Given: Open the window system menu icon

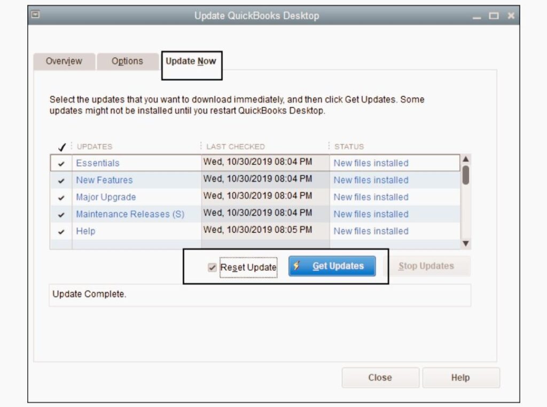Looking at the screenshot, I should click(35, 14).
